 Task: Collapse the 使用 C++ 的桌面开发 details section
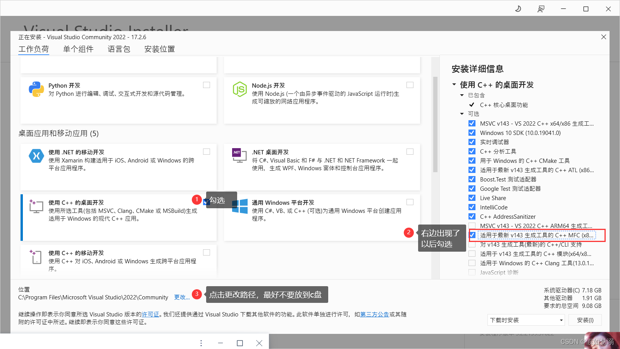(x=454, y=85)
